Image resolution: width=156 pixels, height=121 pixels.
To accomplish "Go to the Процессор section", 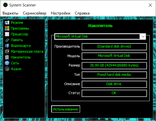I will click(20, 34).
